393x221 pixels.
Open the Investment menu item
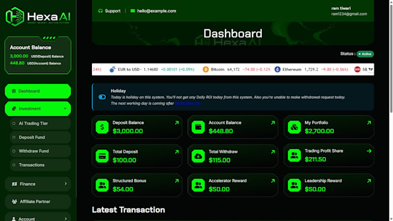coord(38,108)
